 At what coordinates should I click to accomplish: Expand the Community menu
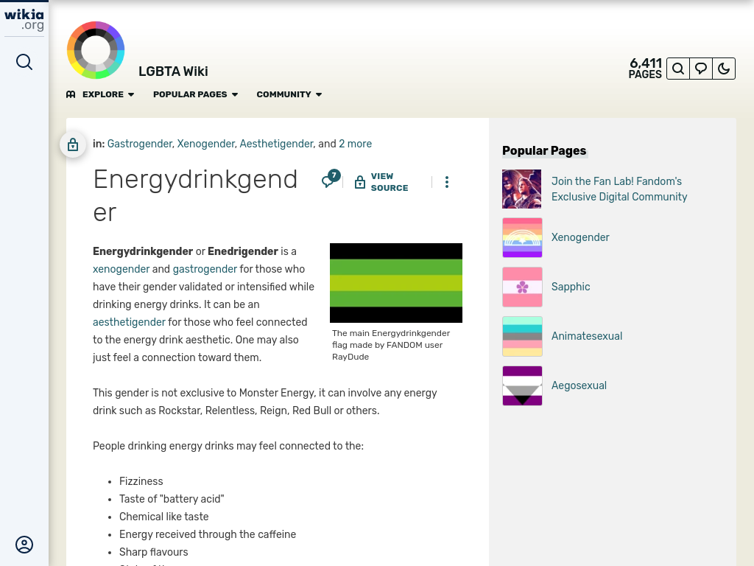(x=289, y=94)
